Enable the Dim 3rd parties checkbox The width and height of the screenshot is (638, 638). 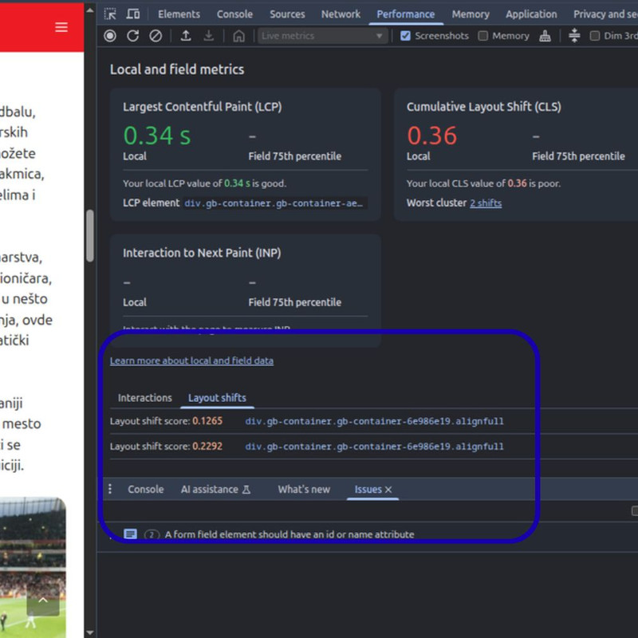coord(594,36)
